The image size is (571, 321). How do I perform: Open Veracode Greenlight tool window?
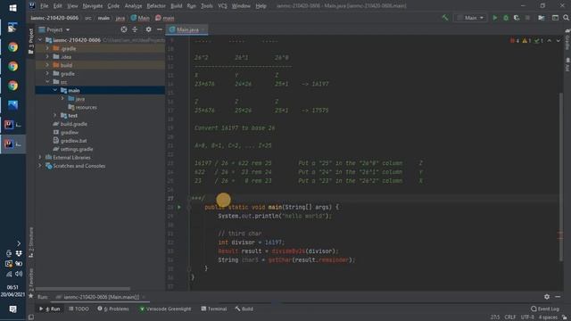click(165, 309)
